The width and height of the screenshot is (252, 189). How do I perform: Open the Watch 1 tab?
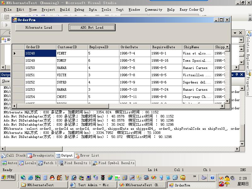(48, 163)
